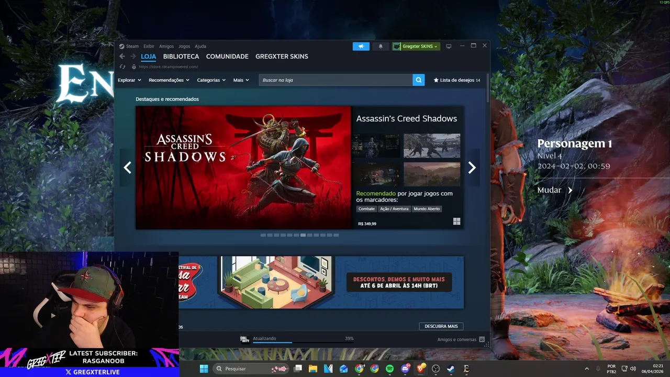Viewport: 670px width, 377px height.
Task: Open GREGXTER SKINS profile tab
Action: pos(282,57)
